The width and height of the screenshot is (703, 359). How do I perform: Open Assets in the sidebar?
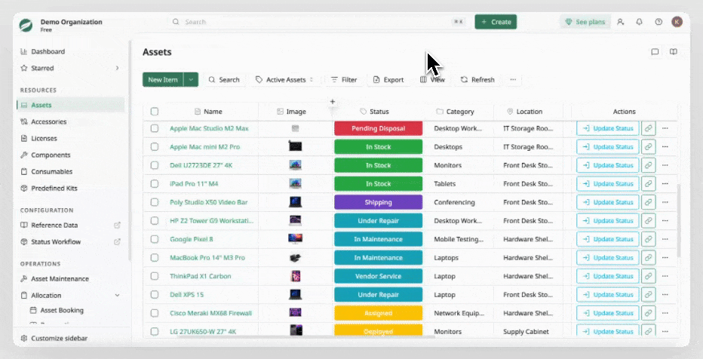71,105
